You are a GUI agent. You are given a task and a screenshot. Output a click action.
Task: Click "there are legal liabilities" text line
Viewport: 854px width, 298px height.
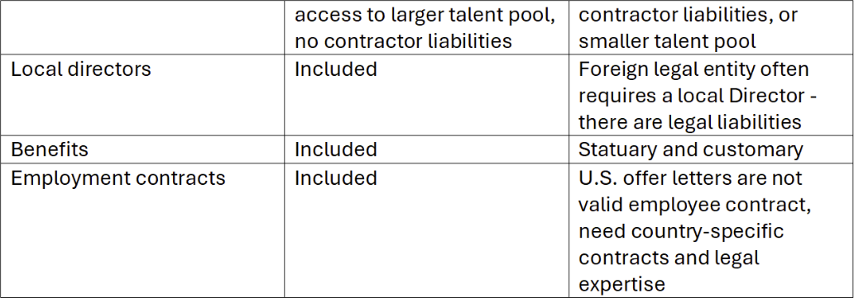(x=689, y=122)
